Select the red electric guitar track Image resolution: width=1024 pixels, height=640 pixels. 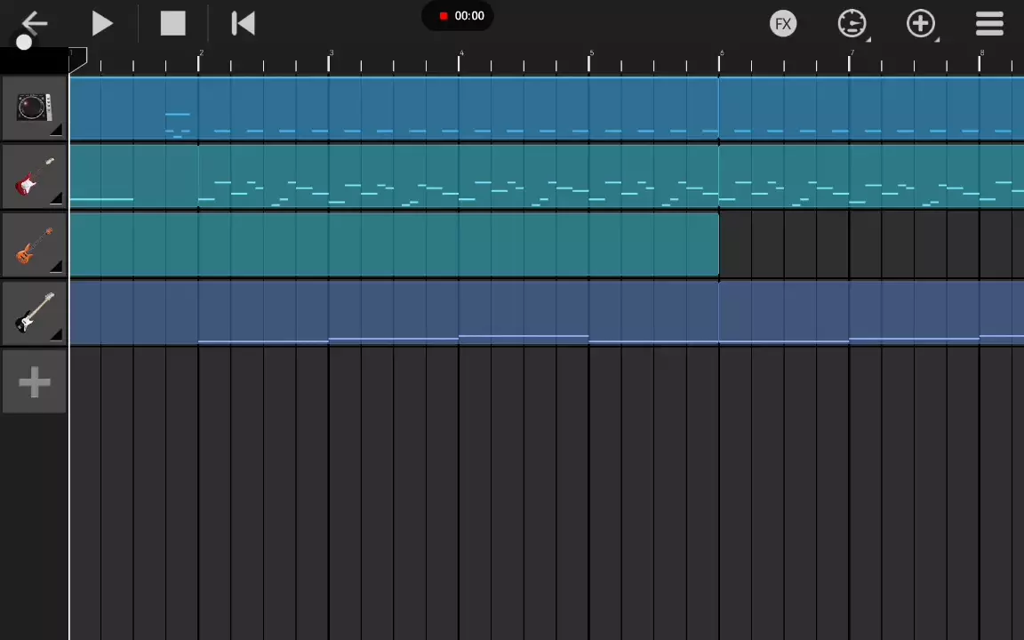point(33,177)
